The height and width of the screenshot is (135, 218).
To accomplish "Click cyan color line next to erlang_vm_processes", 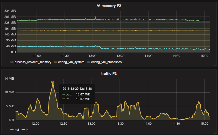I will point(89,62).
